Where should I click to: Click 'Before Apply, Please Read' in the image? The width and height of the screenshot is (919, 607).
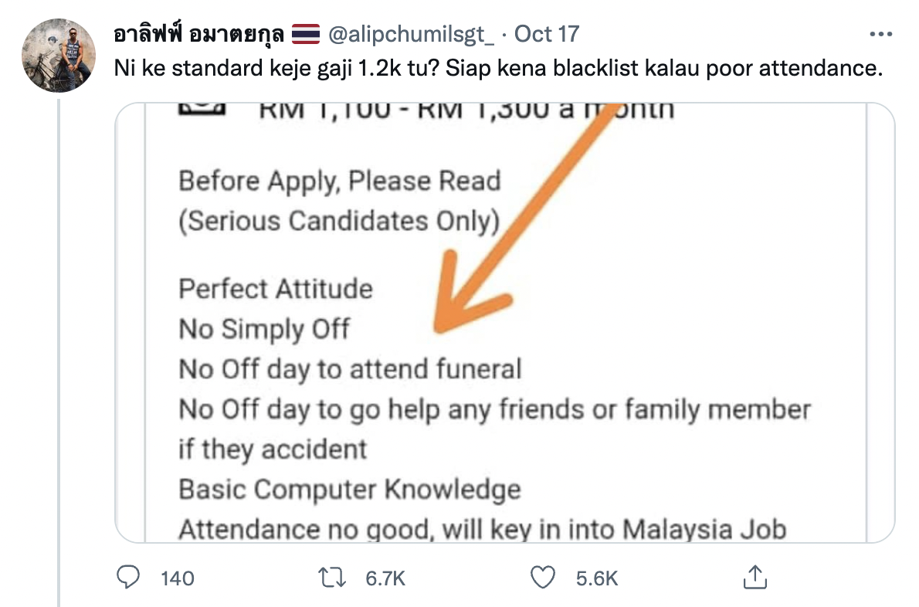339,181
